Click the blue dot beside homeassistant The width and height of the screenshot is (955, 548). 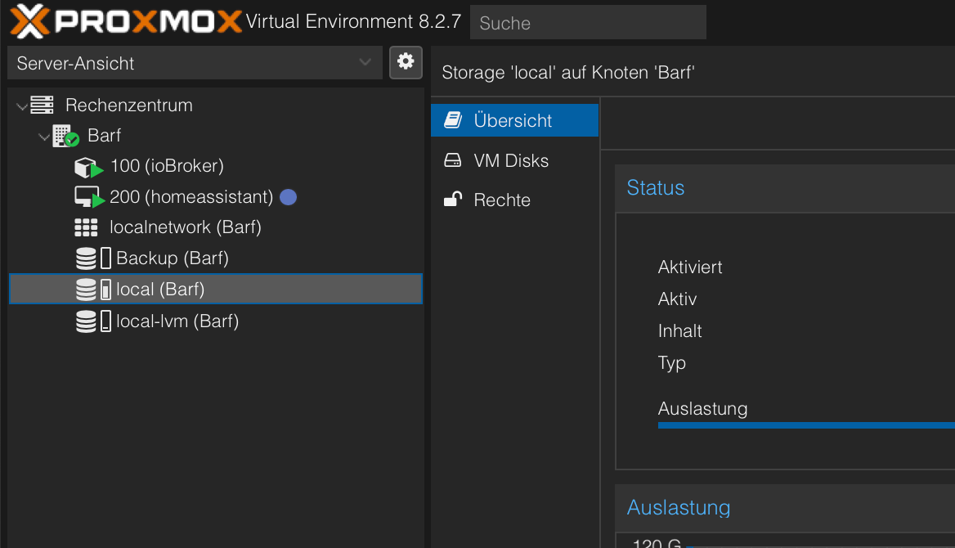pos(288,197)
